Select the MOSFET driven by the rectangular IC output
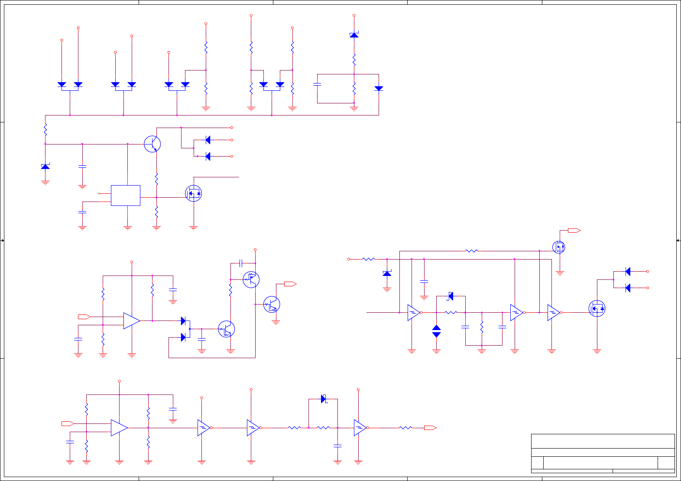The image size is (681, 481). pos(193,193)
